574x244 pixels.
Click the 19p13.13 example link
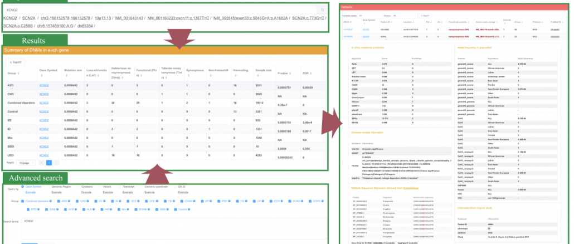(x=103, y=18)
